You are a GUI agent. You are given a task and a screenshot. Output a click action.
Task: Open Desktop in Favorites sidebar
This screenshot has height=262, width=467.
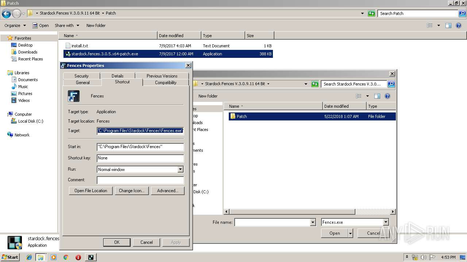[25, 45]
